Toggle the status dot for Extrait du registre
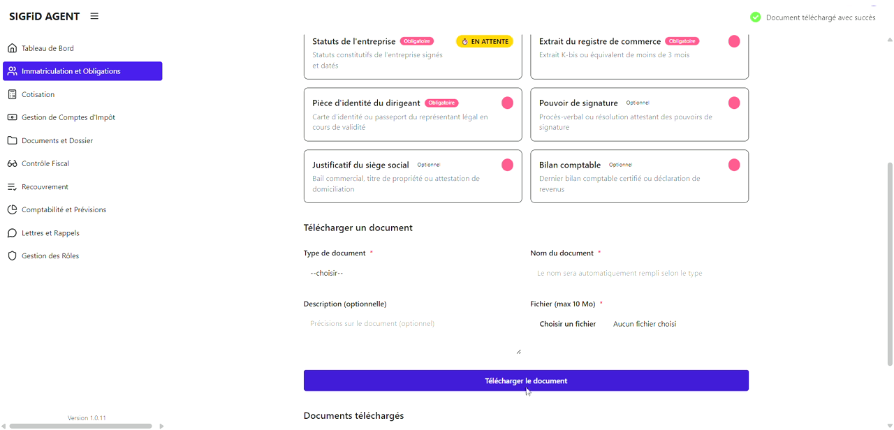 (x=734, y=41)
